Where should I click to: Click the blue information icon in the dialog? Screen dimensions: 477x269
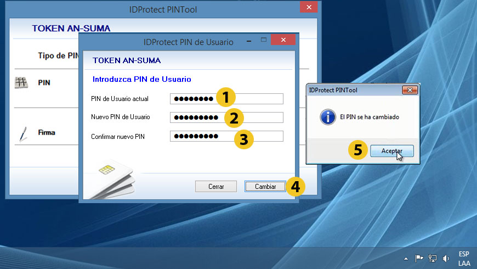(328, 117)
